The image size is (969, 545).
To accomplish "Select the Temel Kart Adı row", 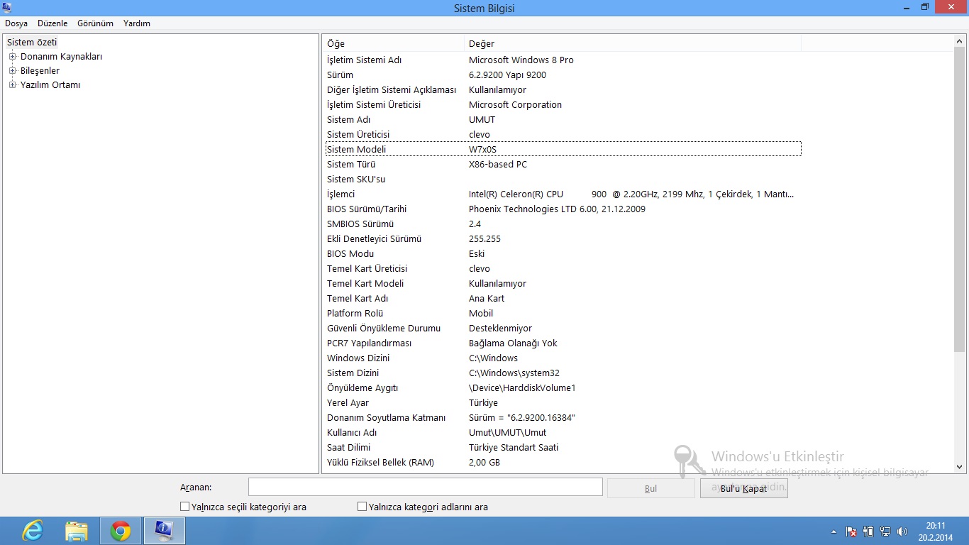I will click(x=563, y=299).
